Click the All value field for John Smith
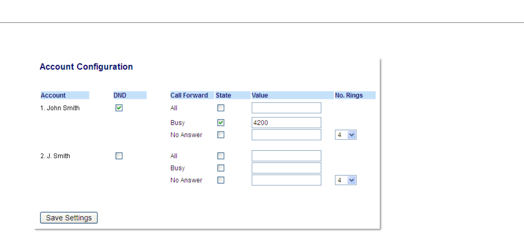The image size is (524, 232). pos(286,108)
